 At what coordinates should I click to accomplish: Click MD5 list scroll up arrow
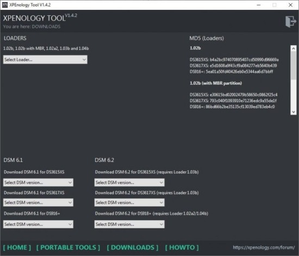[x=294, y=48]
